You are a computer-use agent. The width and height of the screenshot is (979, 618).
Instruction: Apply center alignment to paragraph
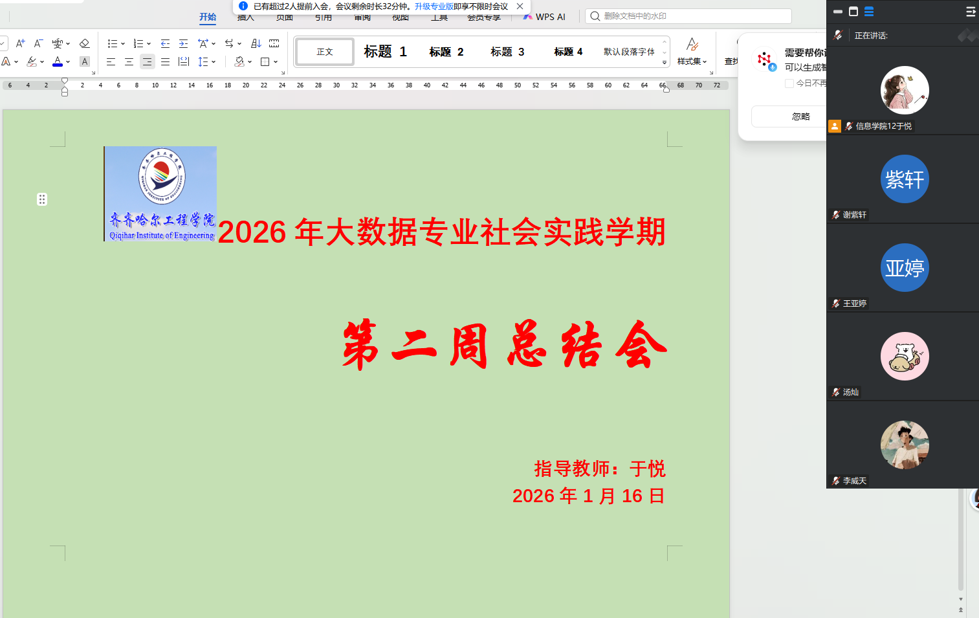129,61
